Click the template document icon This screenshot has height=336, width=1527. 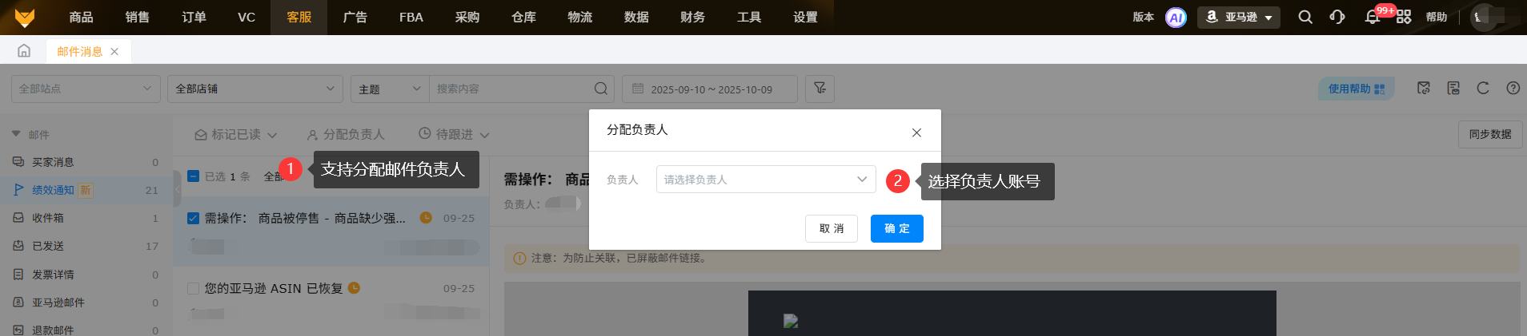tap(1453, 89)
